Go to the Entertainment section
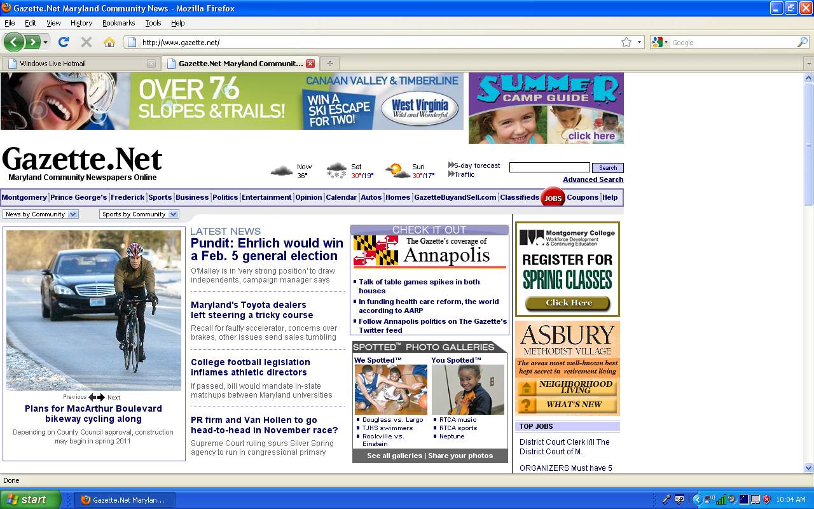This screenshot has width=814, height=509. point(266,197)
